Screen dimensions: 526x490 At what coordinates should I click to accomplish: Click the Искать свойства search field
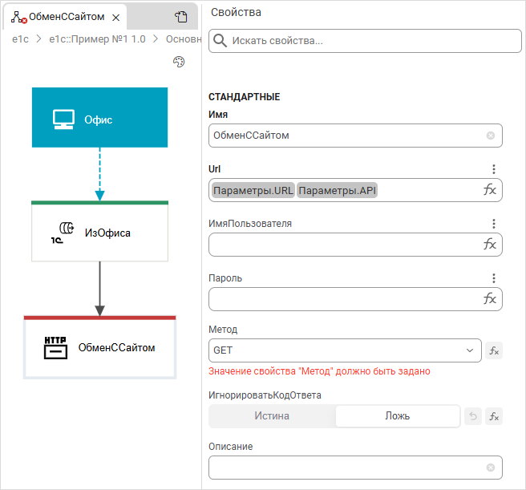[365, 40]
